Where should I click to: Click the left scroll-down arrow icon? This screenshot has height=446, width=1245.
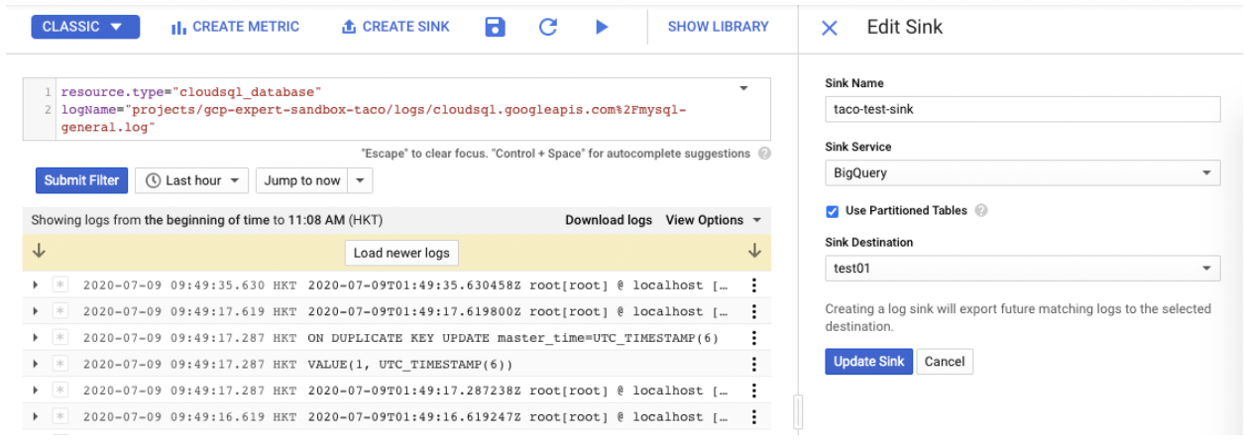click(39, 252)
